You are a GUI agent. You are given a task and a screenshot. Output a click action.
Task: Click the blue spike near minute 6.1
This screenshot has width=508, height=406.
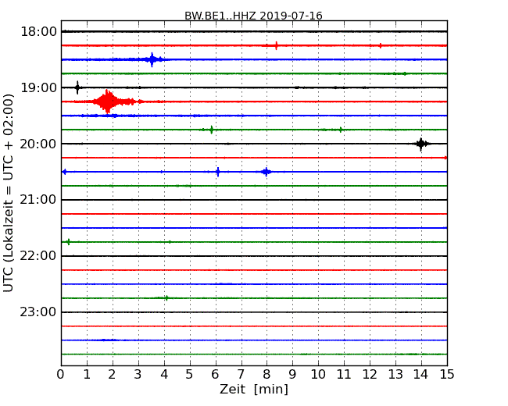tap(218, 172)
